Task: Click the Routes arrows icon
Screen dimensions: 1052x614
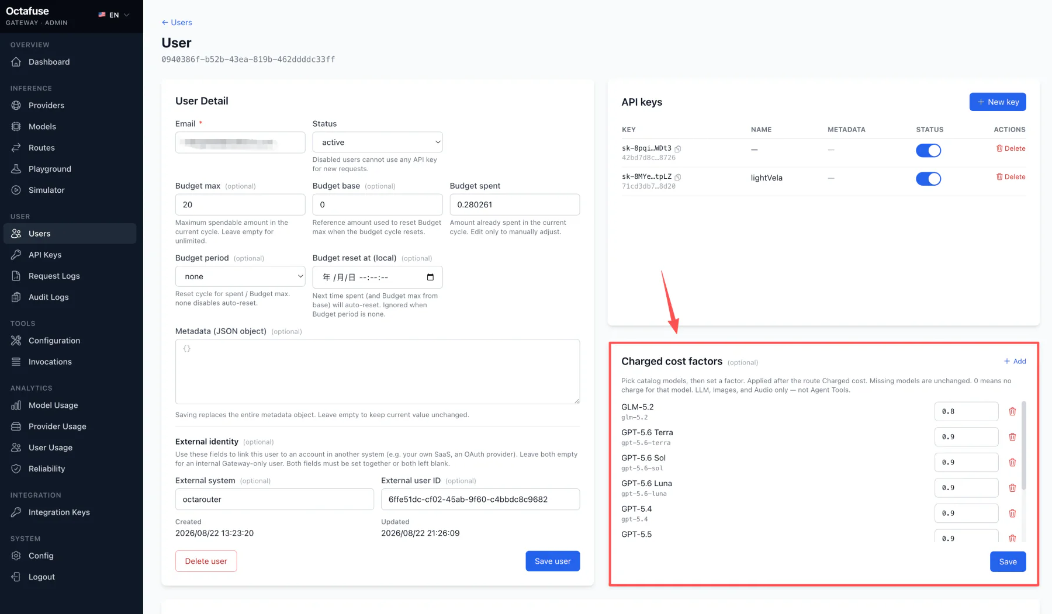Action: (16, 148)
